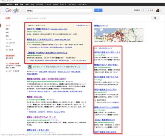
Task: Click the Google logo
Action: (12, 10)
